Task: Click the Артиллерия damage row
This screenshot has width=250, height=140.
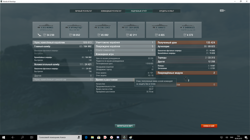Action: coord(187,46)
